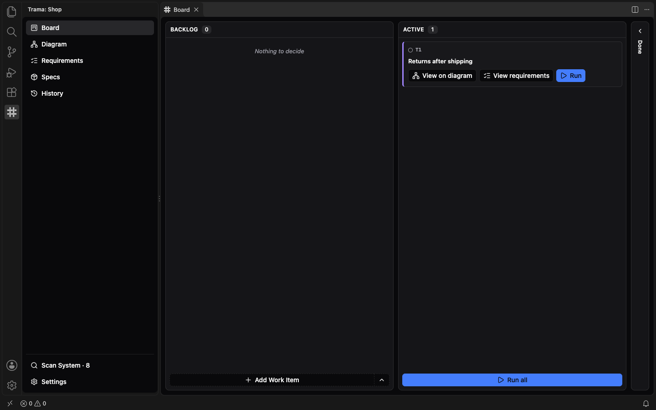This screenshot has width=656, height=410.
Task: Open Specs in sidebar
Action: coord(90,77)
